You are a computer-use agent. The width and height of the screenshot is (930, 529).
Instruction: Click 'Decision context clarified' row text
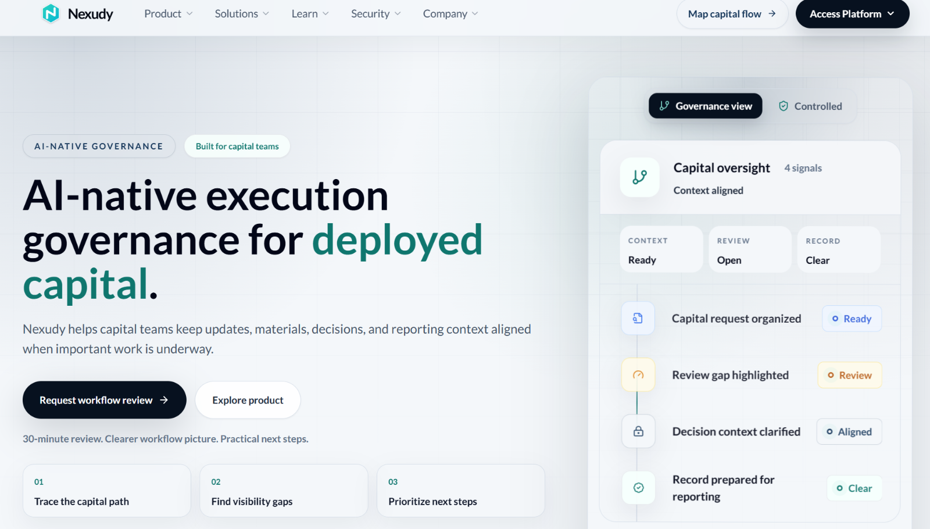tap(736, 431)
